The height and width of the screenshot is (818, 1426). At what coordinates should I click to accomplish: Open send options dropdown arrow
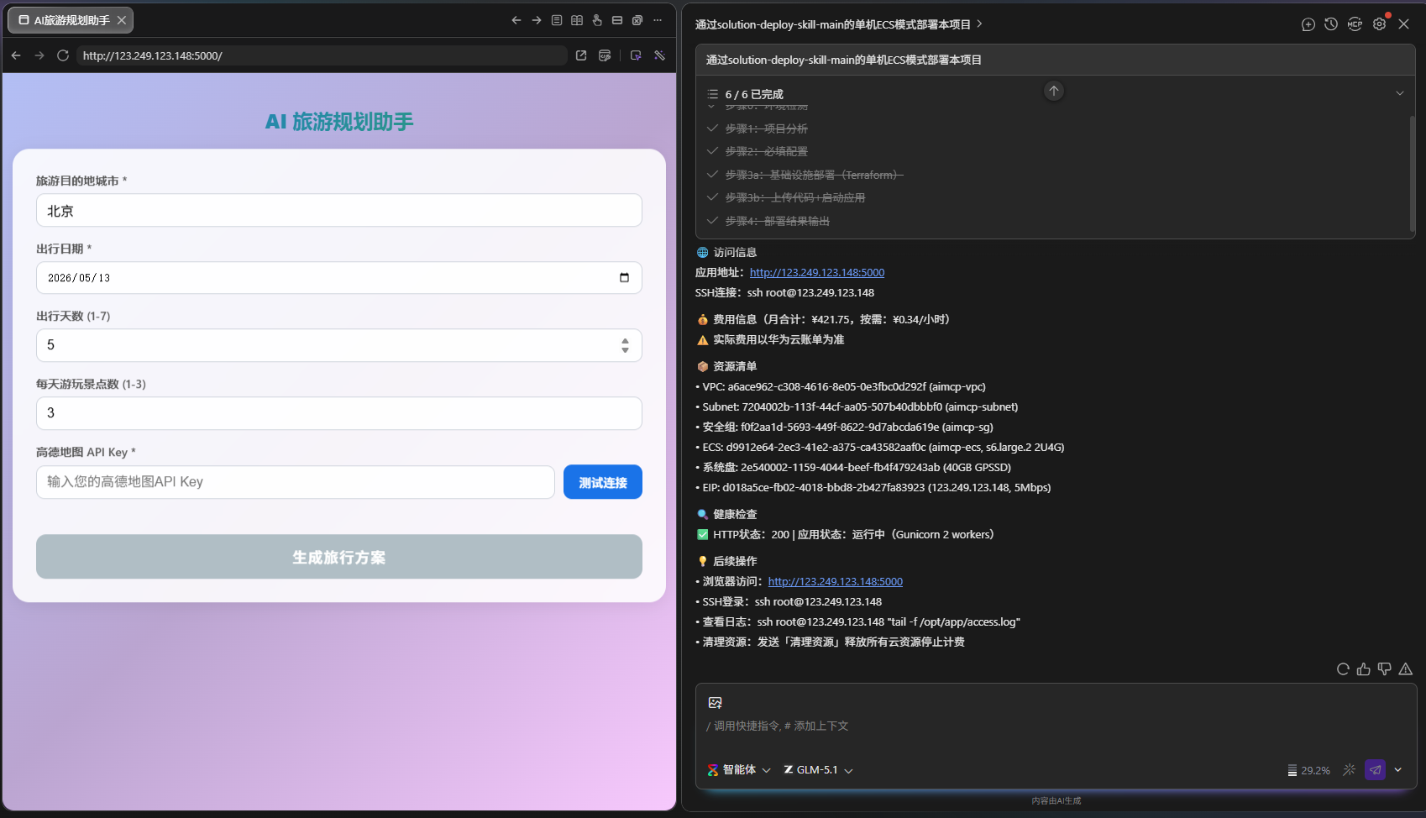1398,770
